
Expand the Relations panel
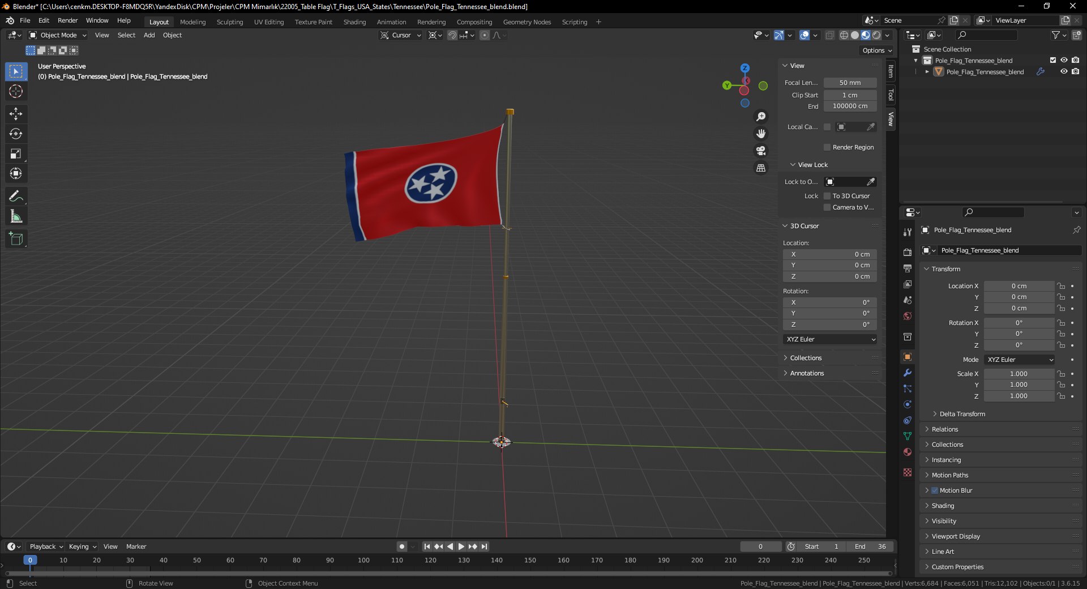(x=945, y=429)
